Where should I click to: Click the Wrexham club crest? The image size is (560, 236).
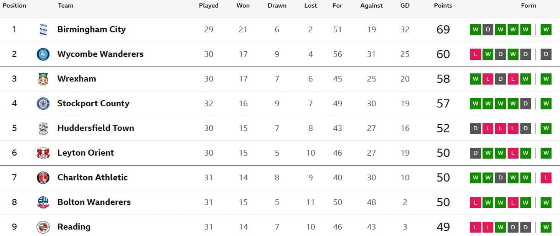pos(43,79)
